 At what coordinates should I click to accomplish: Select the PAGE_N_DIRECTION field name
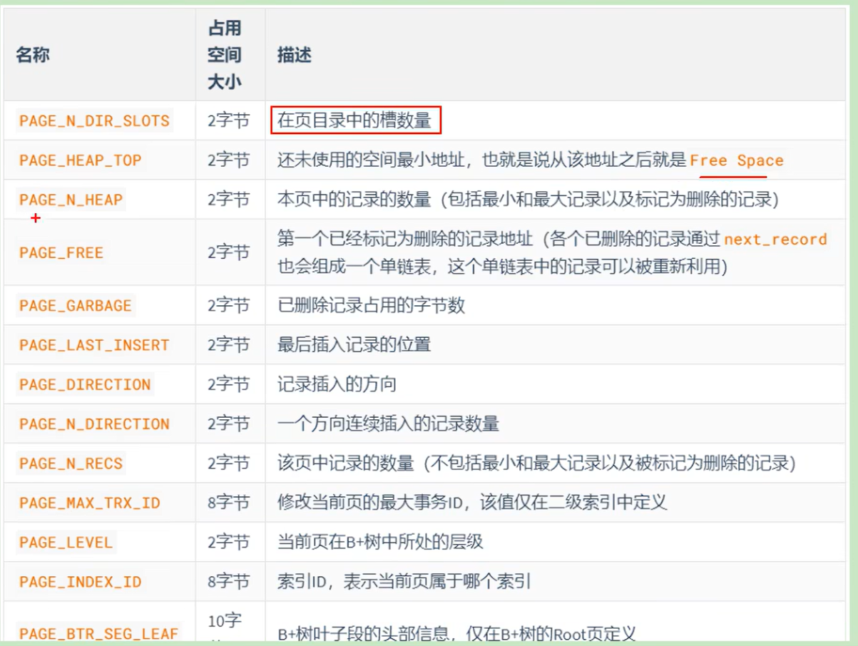click(x=94, y=424)
